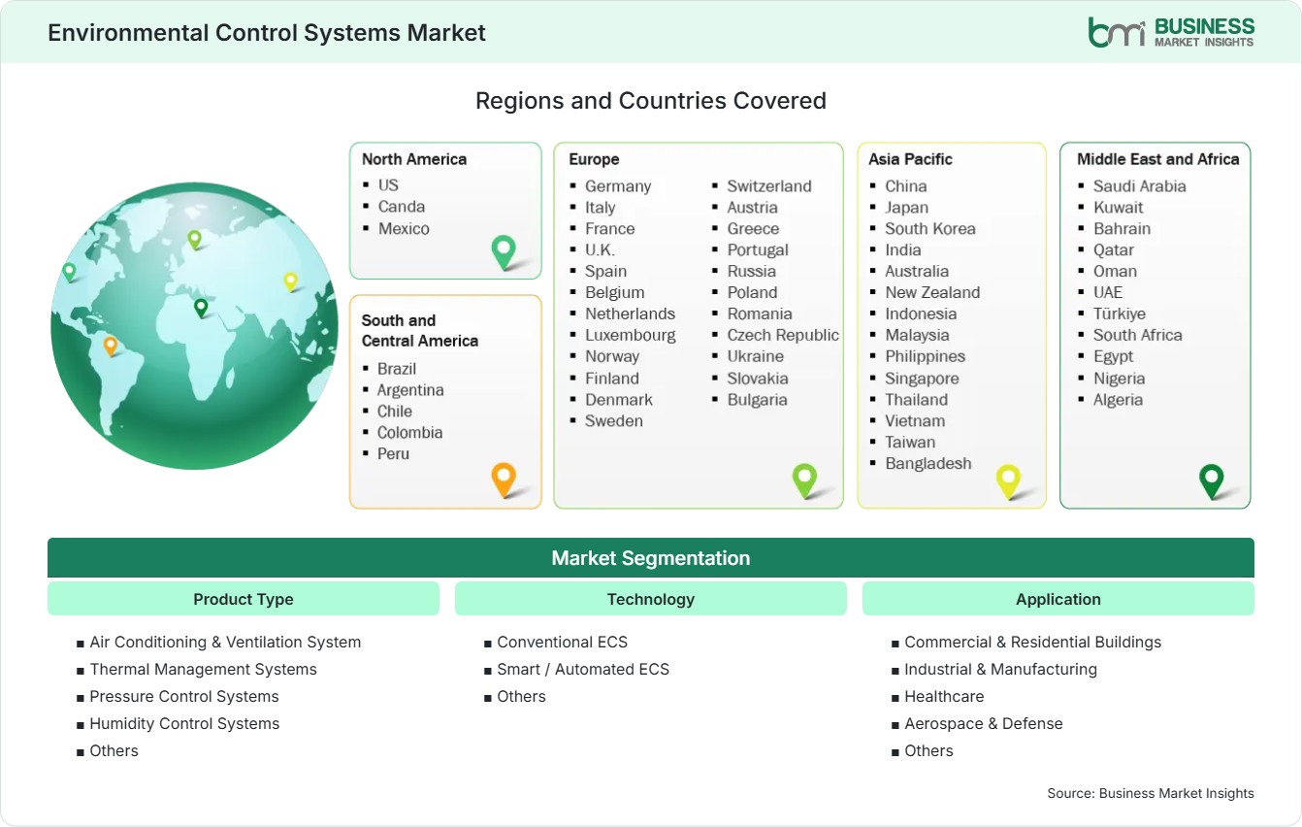Click the North America region heading

[414, 159]
